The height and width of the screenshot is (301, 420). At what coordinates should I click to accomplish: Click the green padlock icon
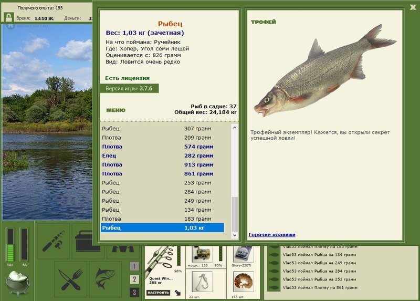click(x=8, y=17)
